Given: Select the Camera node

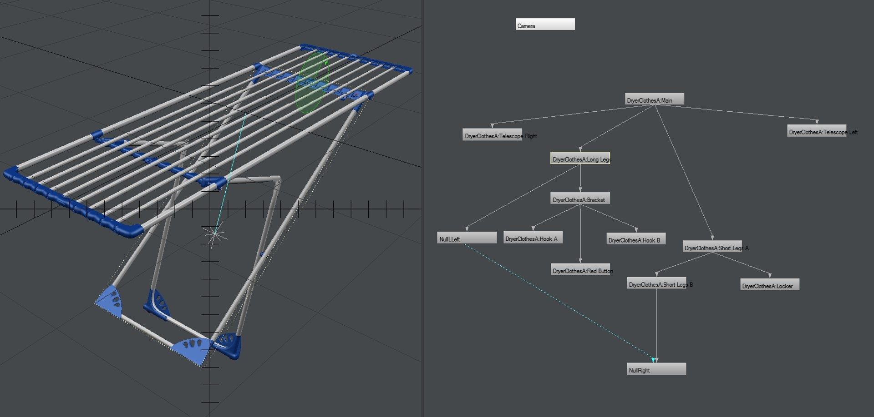Looking at the screenshot, I should 545,24.
